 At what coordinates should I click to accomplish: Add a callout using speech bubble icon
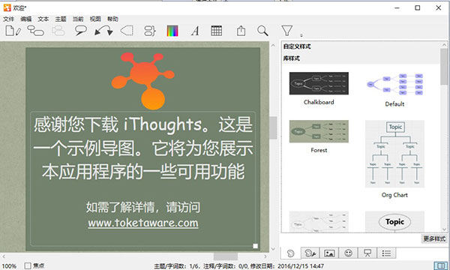[81, 31]
